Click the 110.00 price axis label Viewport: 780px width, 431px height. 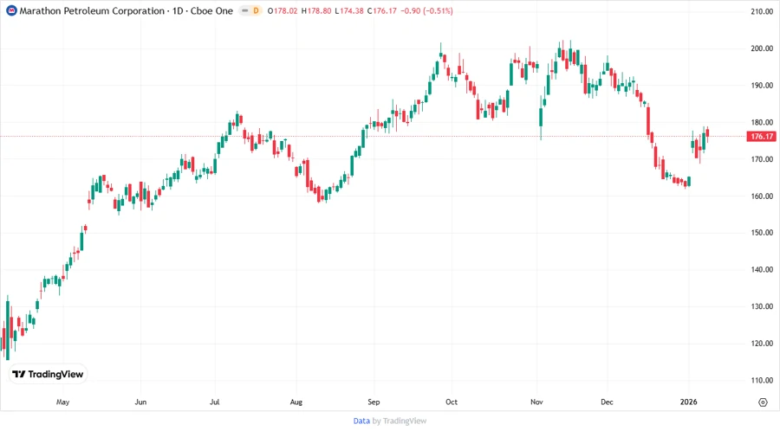click(x=762, y=380)
